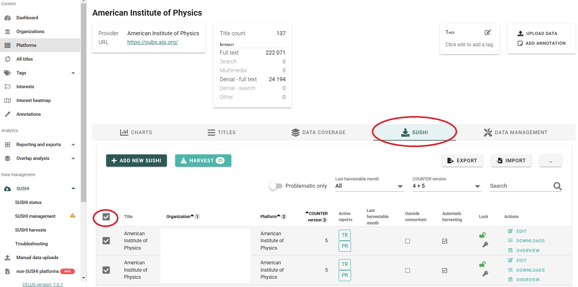Collapse the SUSHI sidebar section arrow
578x287 pixels.
tap(73, 188)
